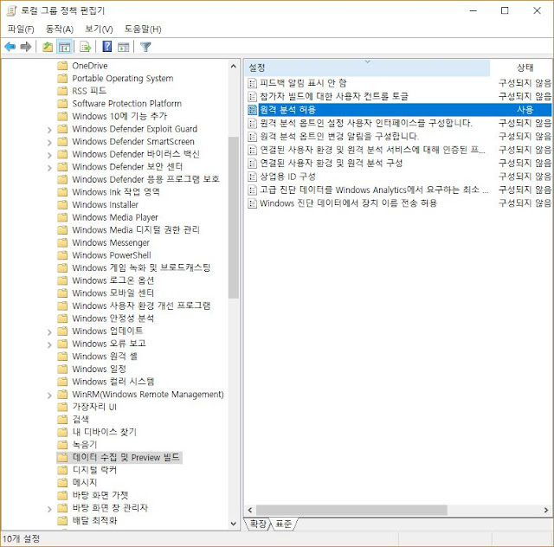Select the RSS 피드 tree item
Image resolution: width=554 pixels, height=547 pixels.
point(89,91)
